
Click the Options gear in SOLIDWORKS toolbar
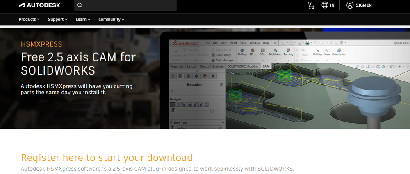point(341,43)
